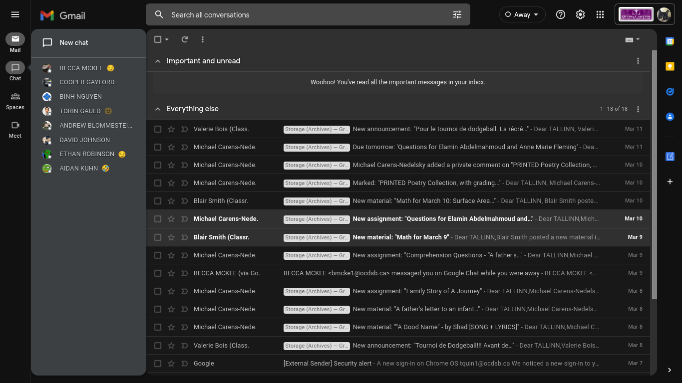Image resolution: width=682 pixels, height=383 pixels.
Task: Check the Valerie Bois Mar 11 email checkbox
Action: 158,129
